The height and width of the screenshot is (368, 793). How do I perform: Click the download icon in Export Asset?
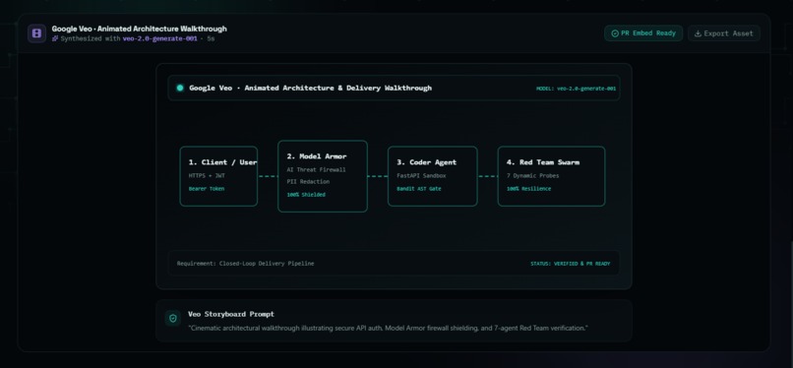click(698, 33)
